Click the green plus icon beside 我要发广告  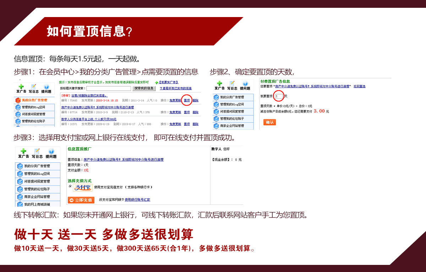pyautogui.click(x=156, y=82)
